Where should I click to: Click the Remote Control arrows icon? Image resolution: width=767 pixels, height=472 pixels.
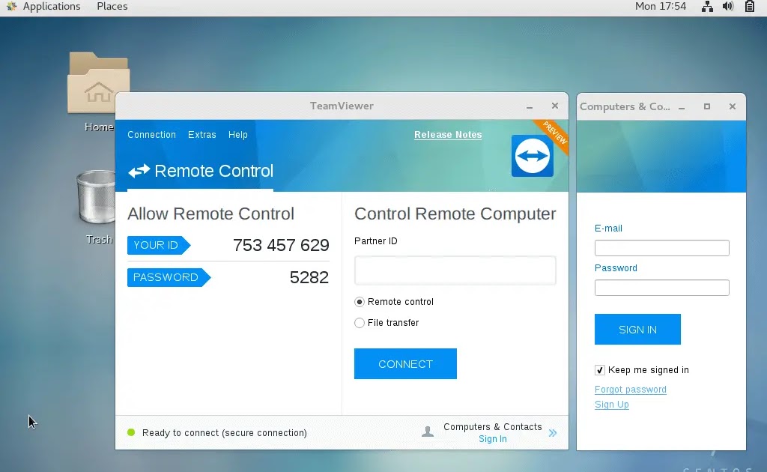(x=139, y=171)
